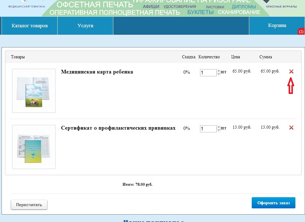Screen dimensions: 305x222
Task: Click the 13.00 руб. sum of Сертификат
Action: click(x=270, y=127)
